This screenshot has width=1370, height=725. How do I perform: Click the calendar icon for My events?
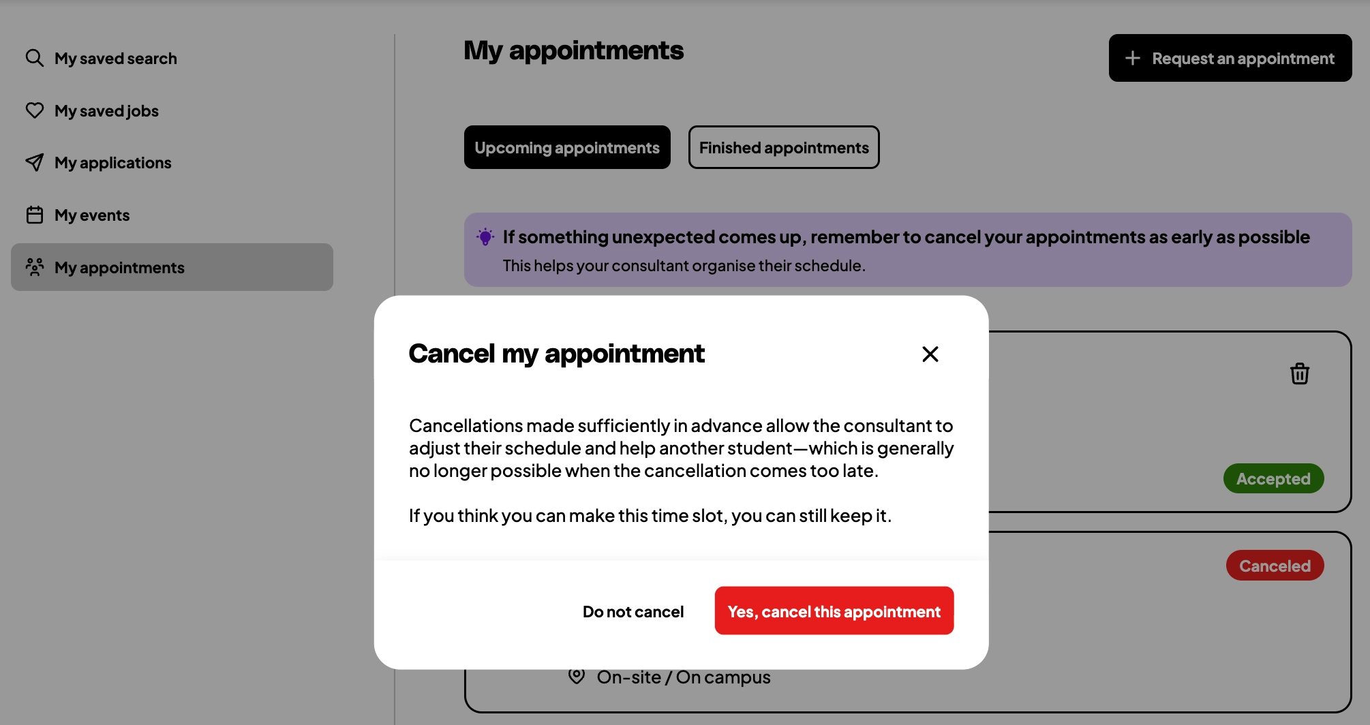[x=35, y=215]
